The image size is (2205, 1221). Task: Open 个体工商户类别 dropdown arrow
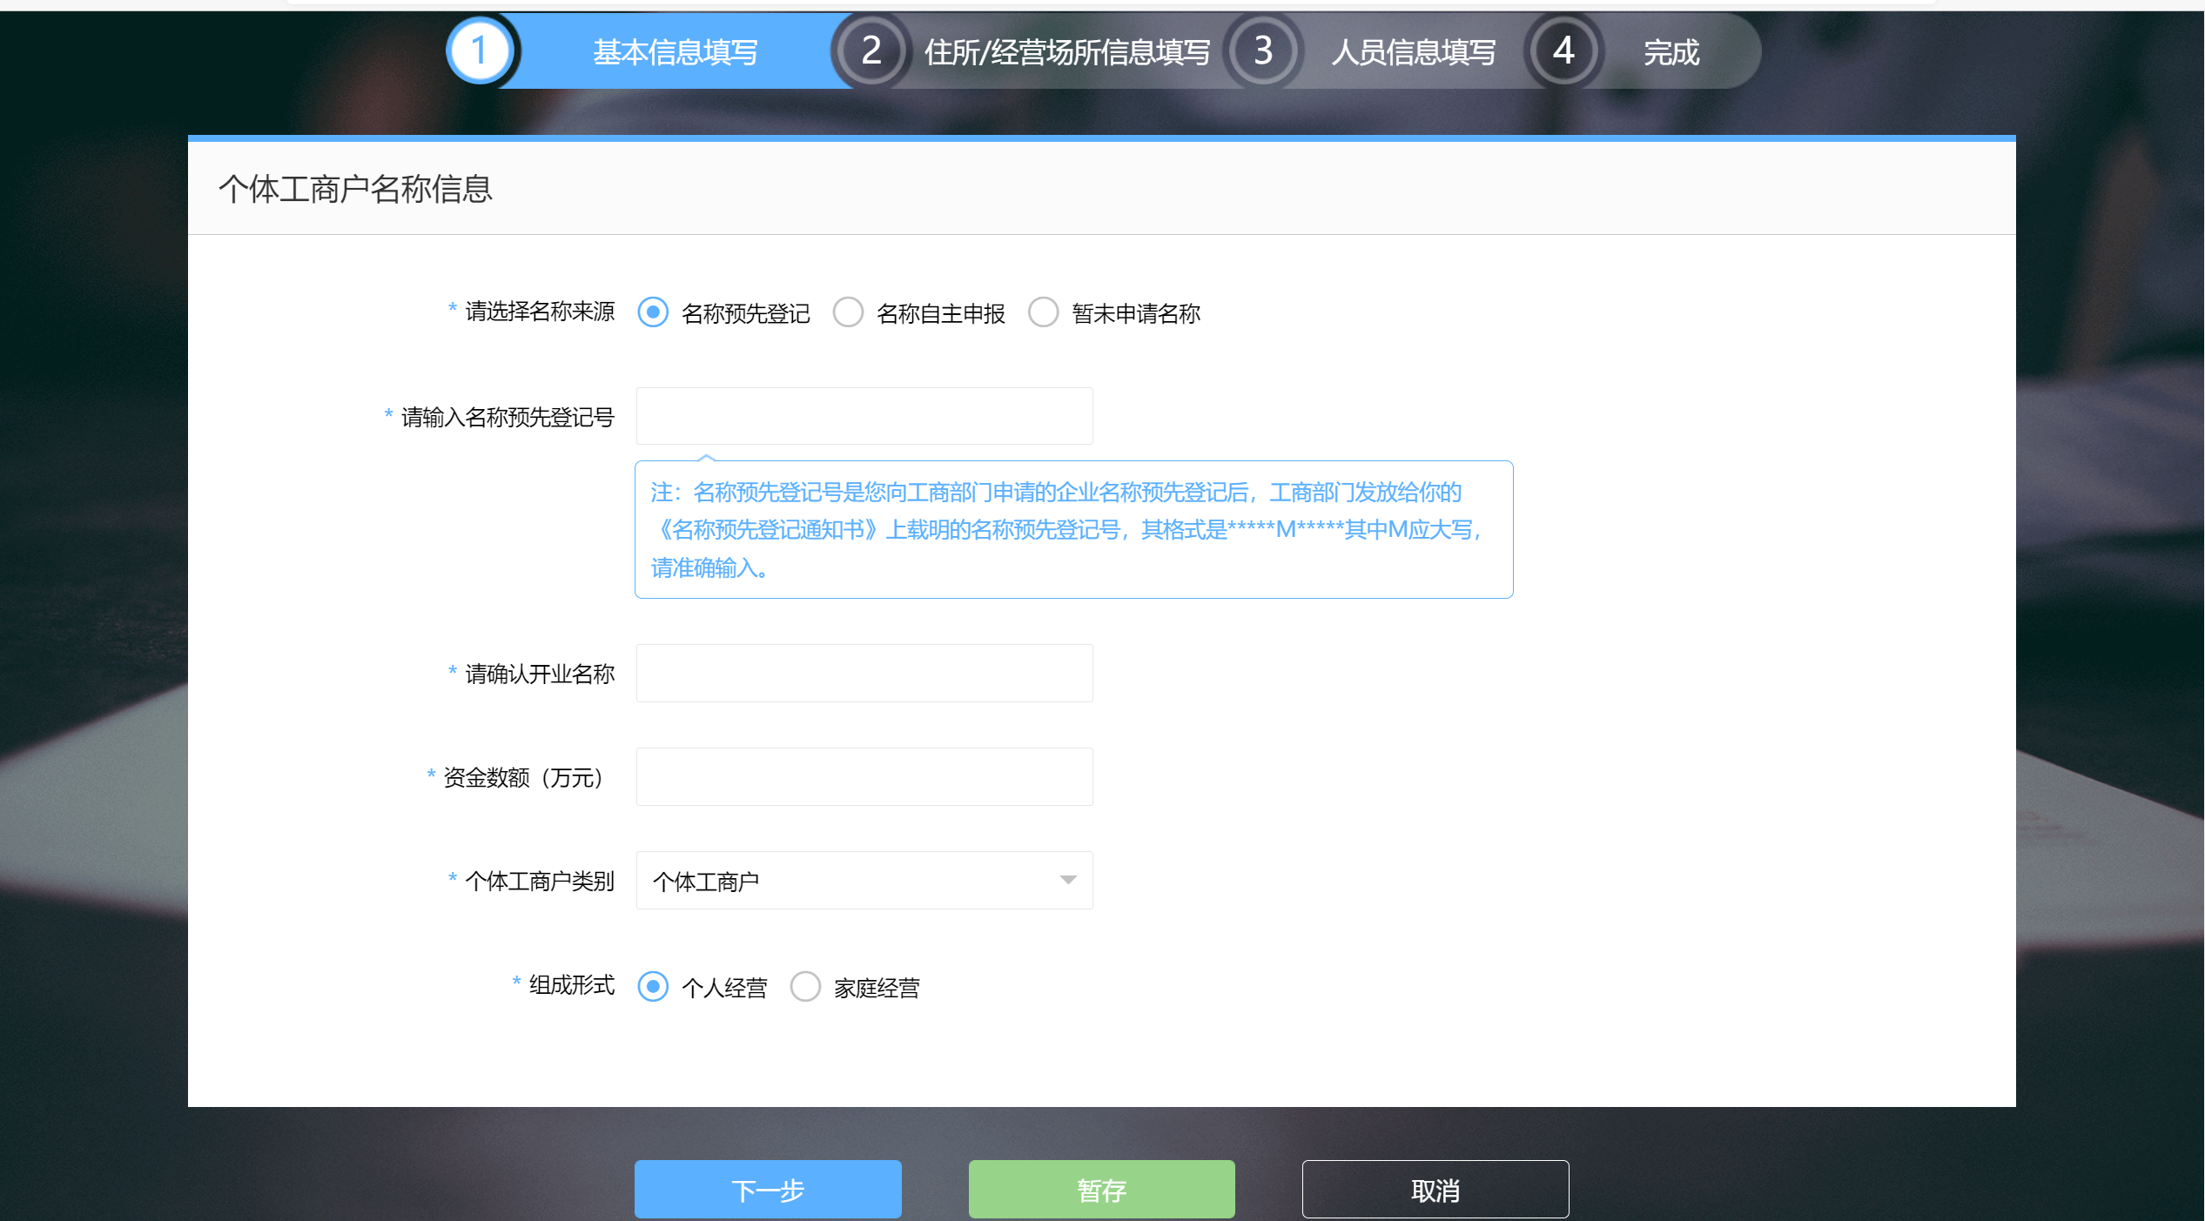1068,881
